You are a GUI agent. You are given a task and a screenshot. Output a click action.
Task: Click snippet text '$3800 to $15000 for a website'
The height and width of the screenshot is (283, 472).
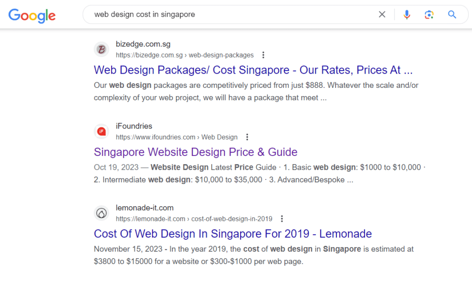(x=146, y=261)
